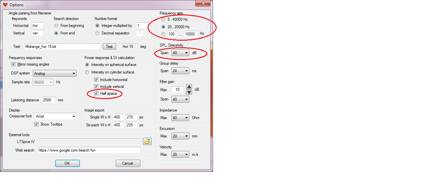The height and width of the screenshot is (185, 447).
Task: Select Intensity on cylinder surface
Action: click(87, 72)
